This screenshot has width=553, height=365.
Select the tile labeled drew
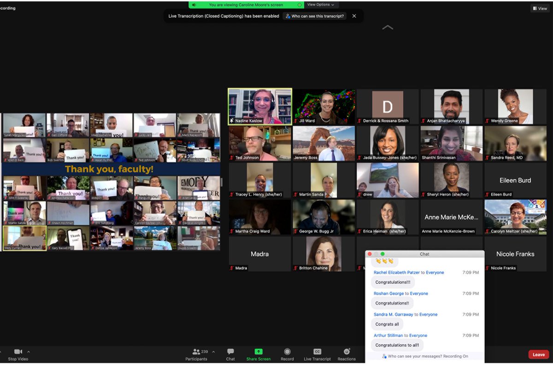(x=388, y=180)
